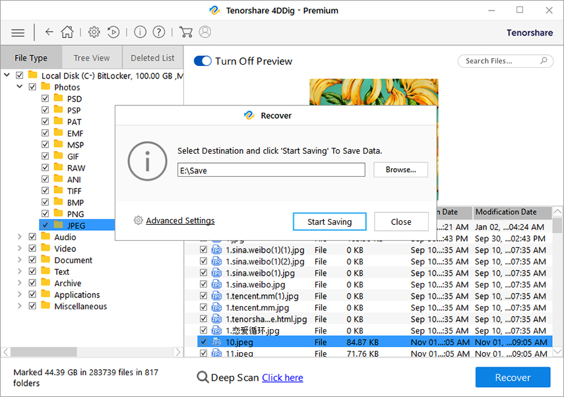Click the Local Disk folder icon
The height and width of the screenshot is (397, 564).
pyautogui.click(x=33, y=75)
